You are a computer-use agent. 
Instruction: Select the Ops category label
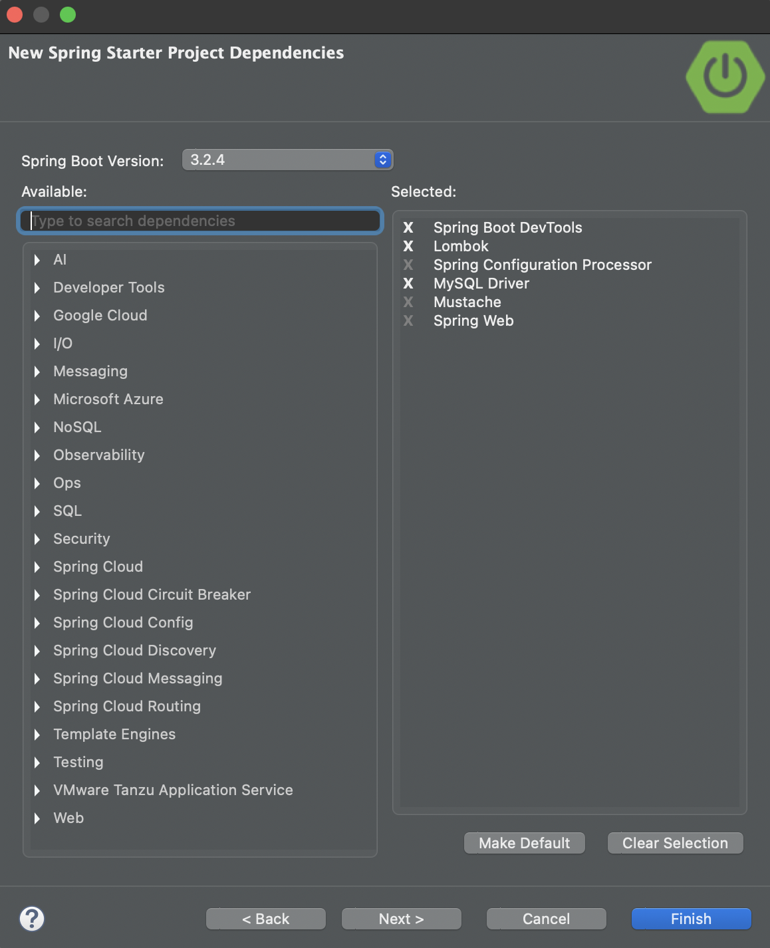click(x=67, y=483)
